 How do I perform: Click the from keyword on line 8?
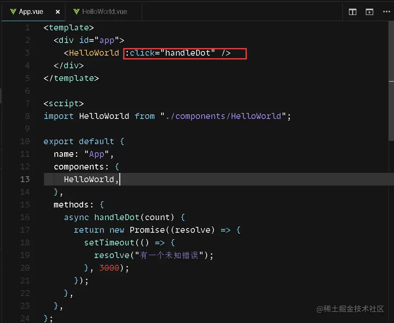pos(145,116)
